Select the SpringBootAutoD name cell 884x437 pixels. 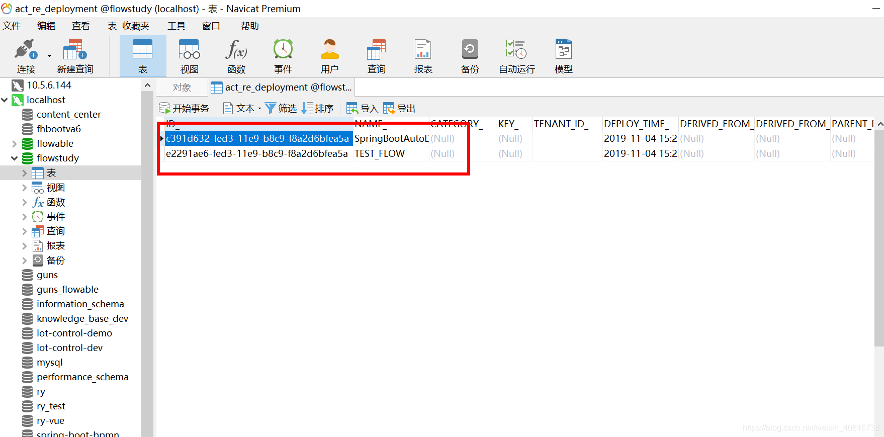point(391,138)
